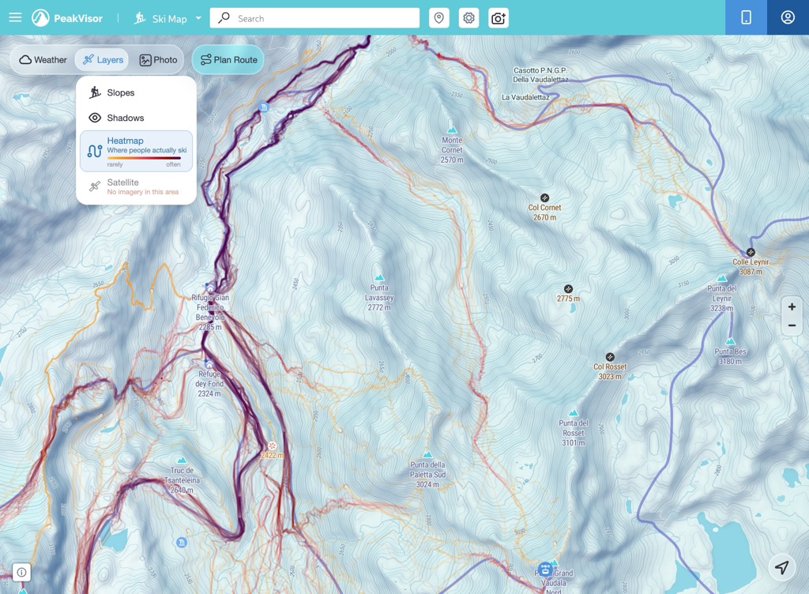
Task: Toggle the Heatmap layer off
Action: pos(136,151)
